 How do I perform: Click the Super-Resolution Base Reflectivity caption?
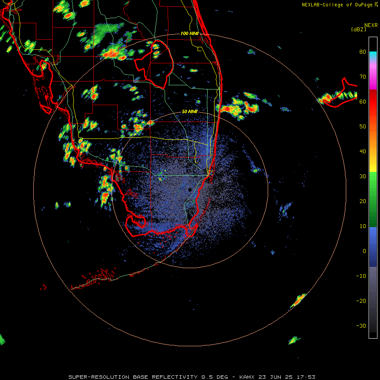192,377
